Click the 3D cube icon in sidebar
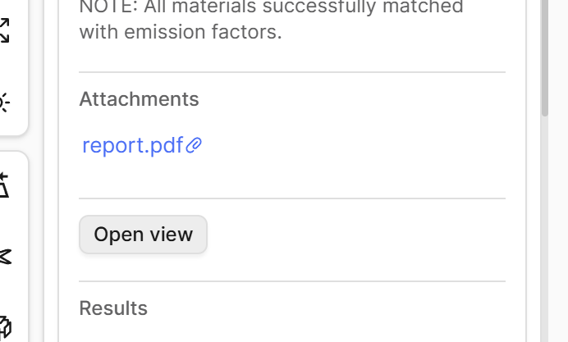This screenshot has height=342, width=568. pos(4,326)
